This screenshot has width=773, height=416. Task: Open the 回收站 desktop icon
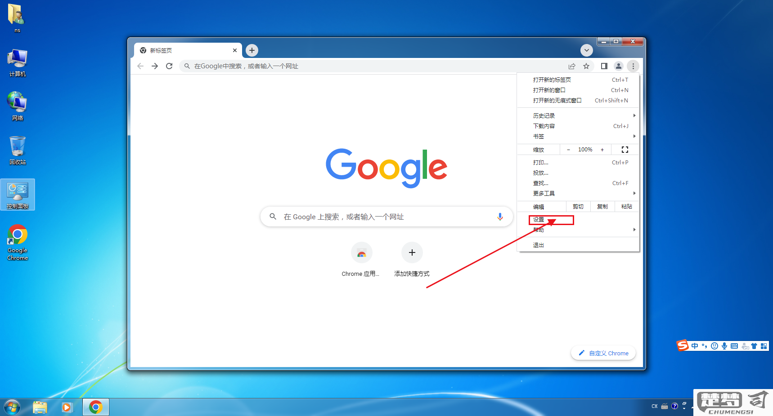(18, 150)
